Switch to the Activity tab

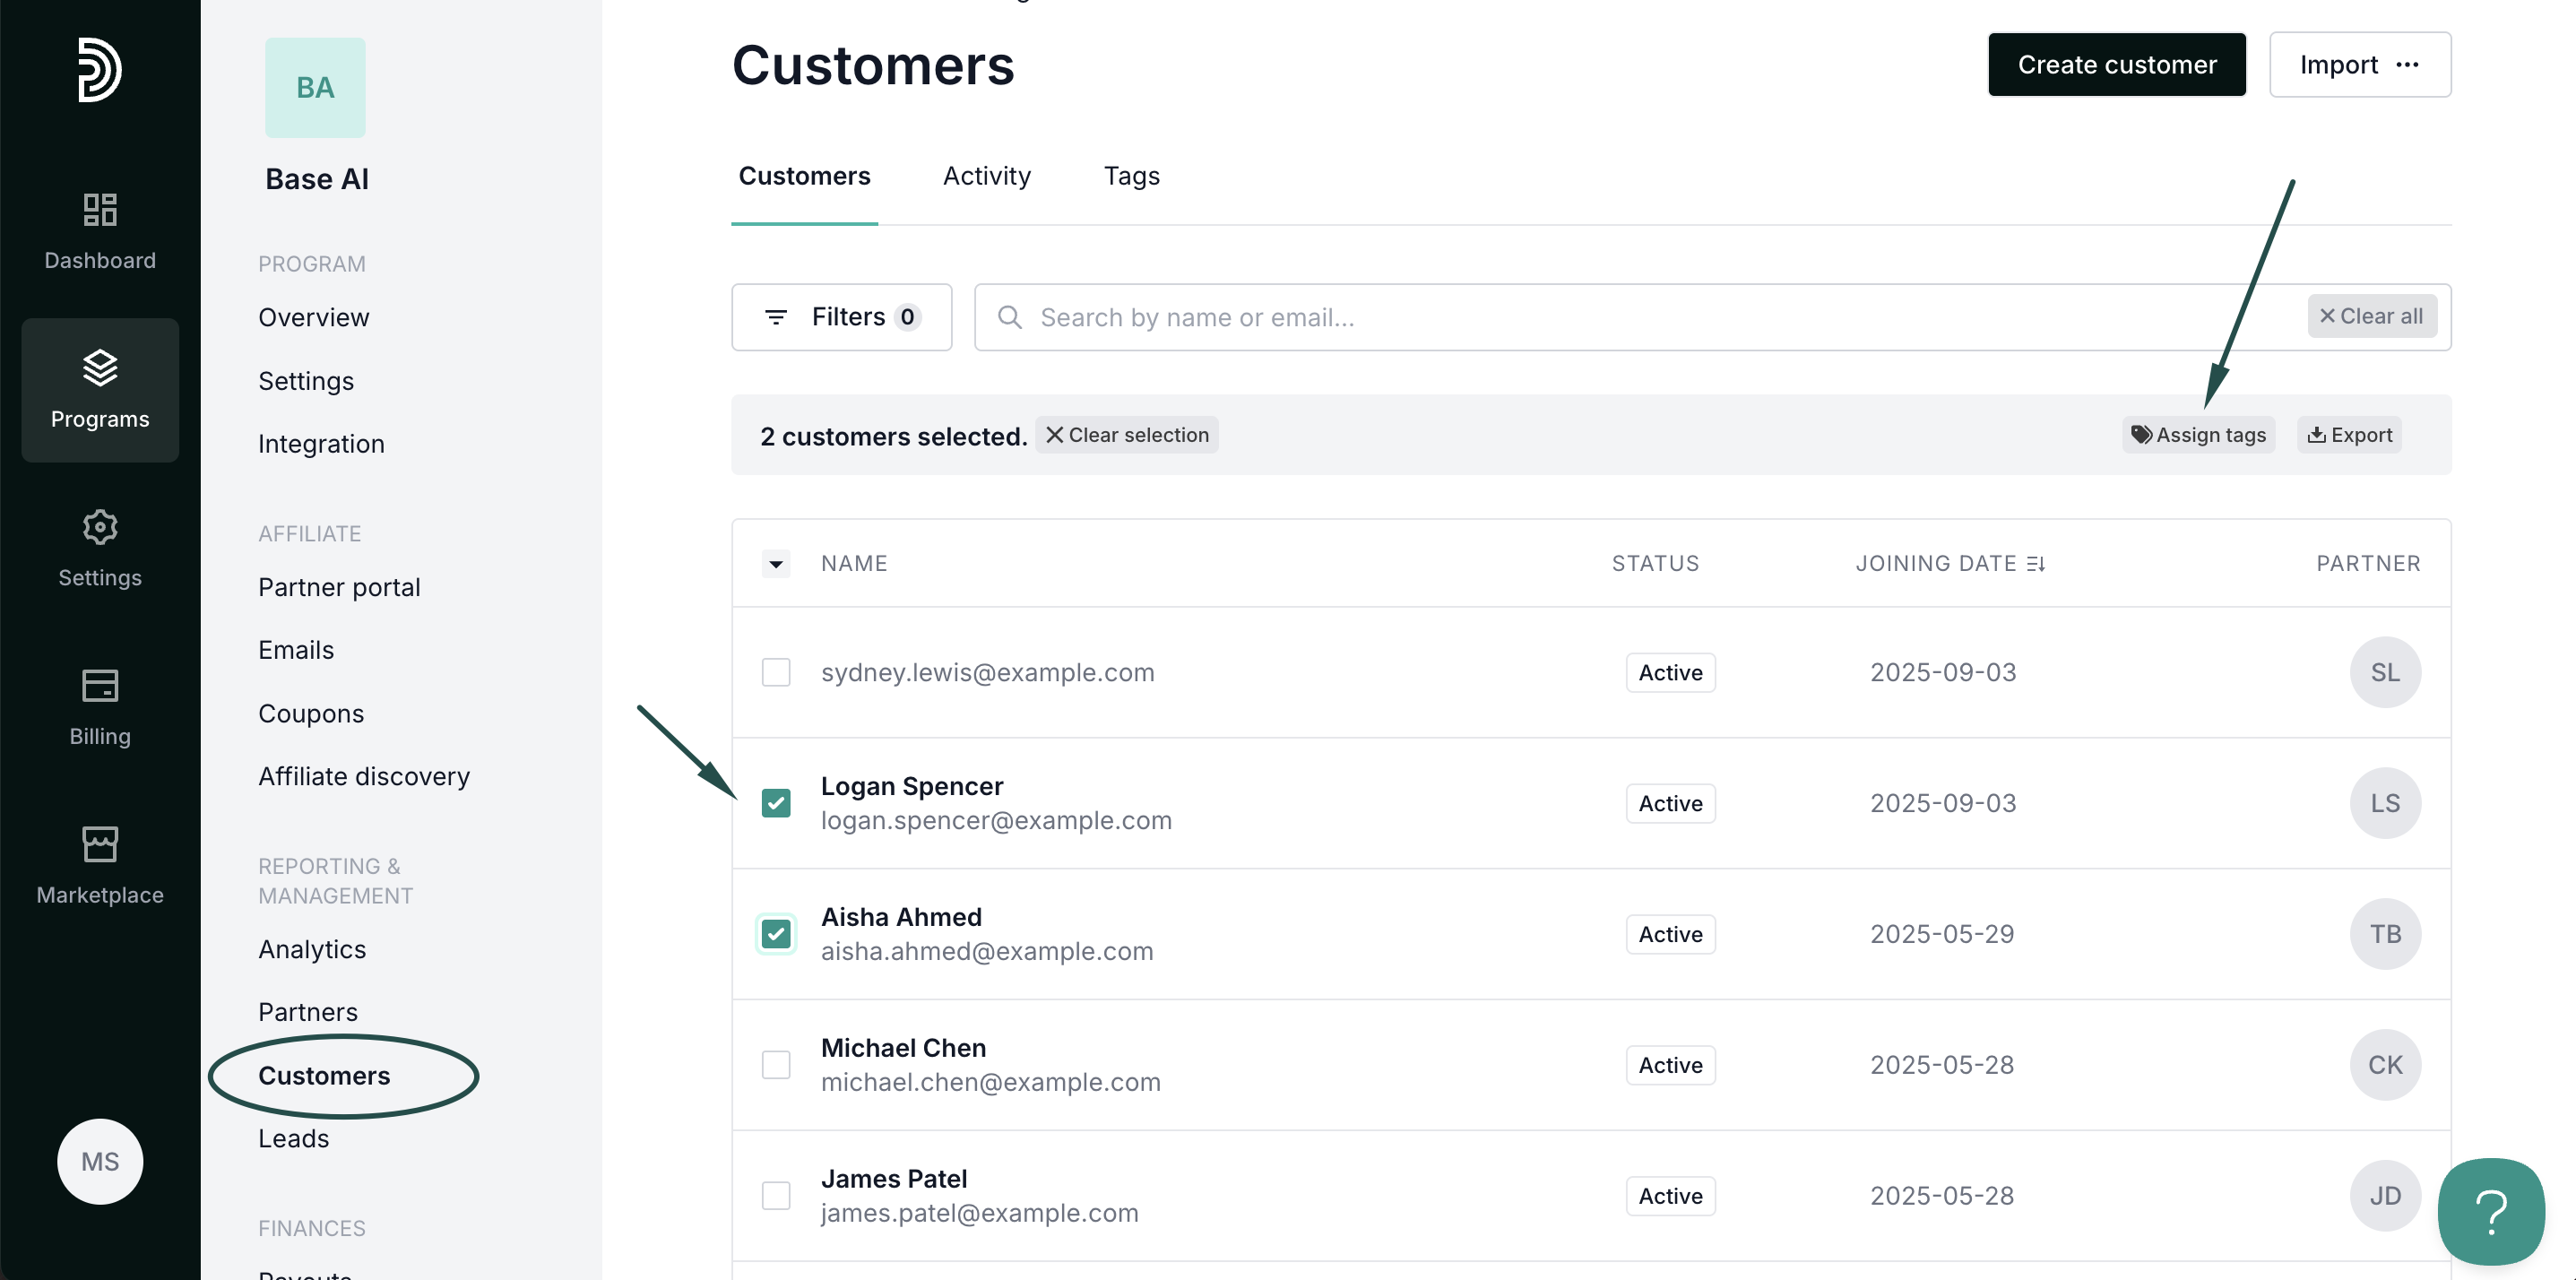click(986, 176)
